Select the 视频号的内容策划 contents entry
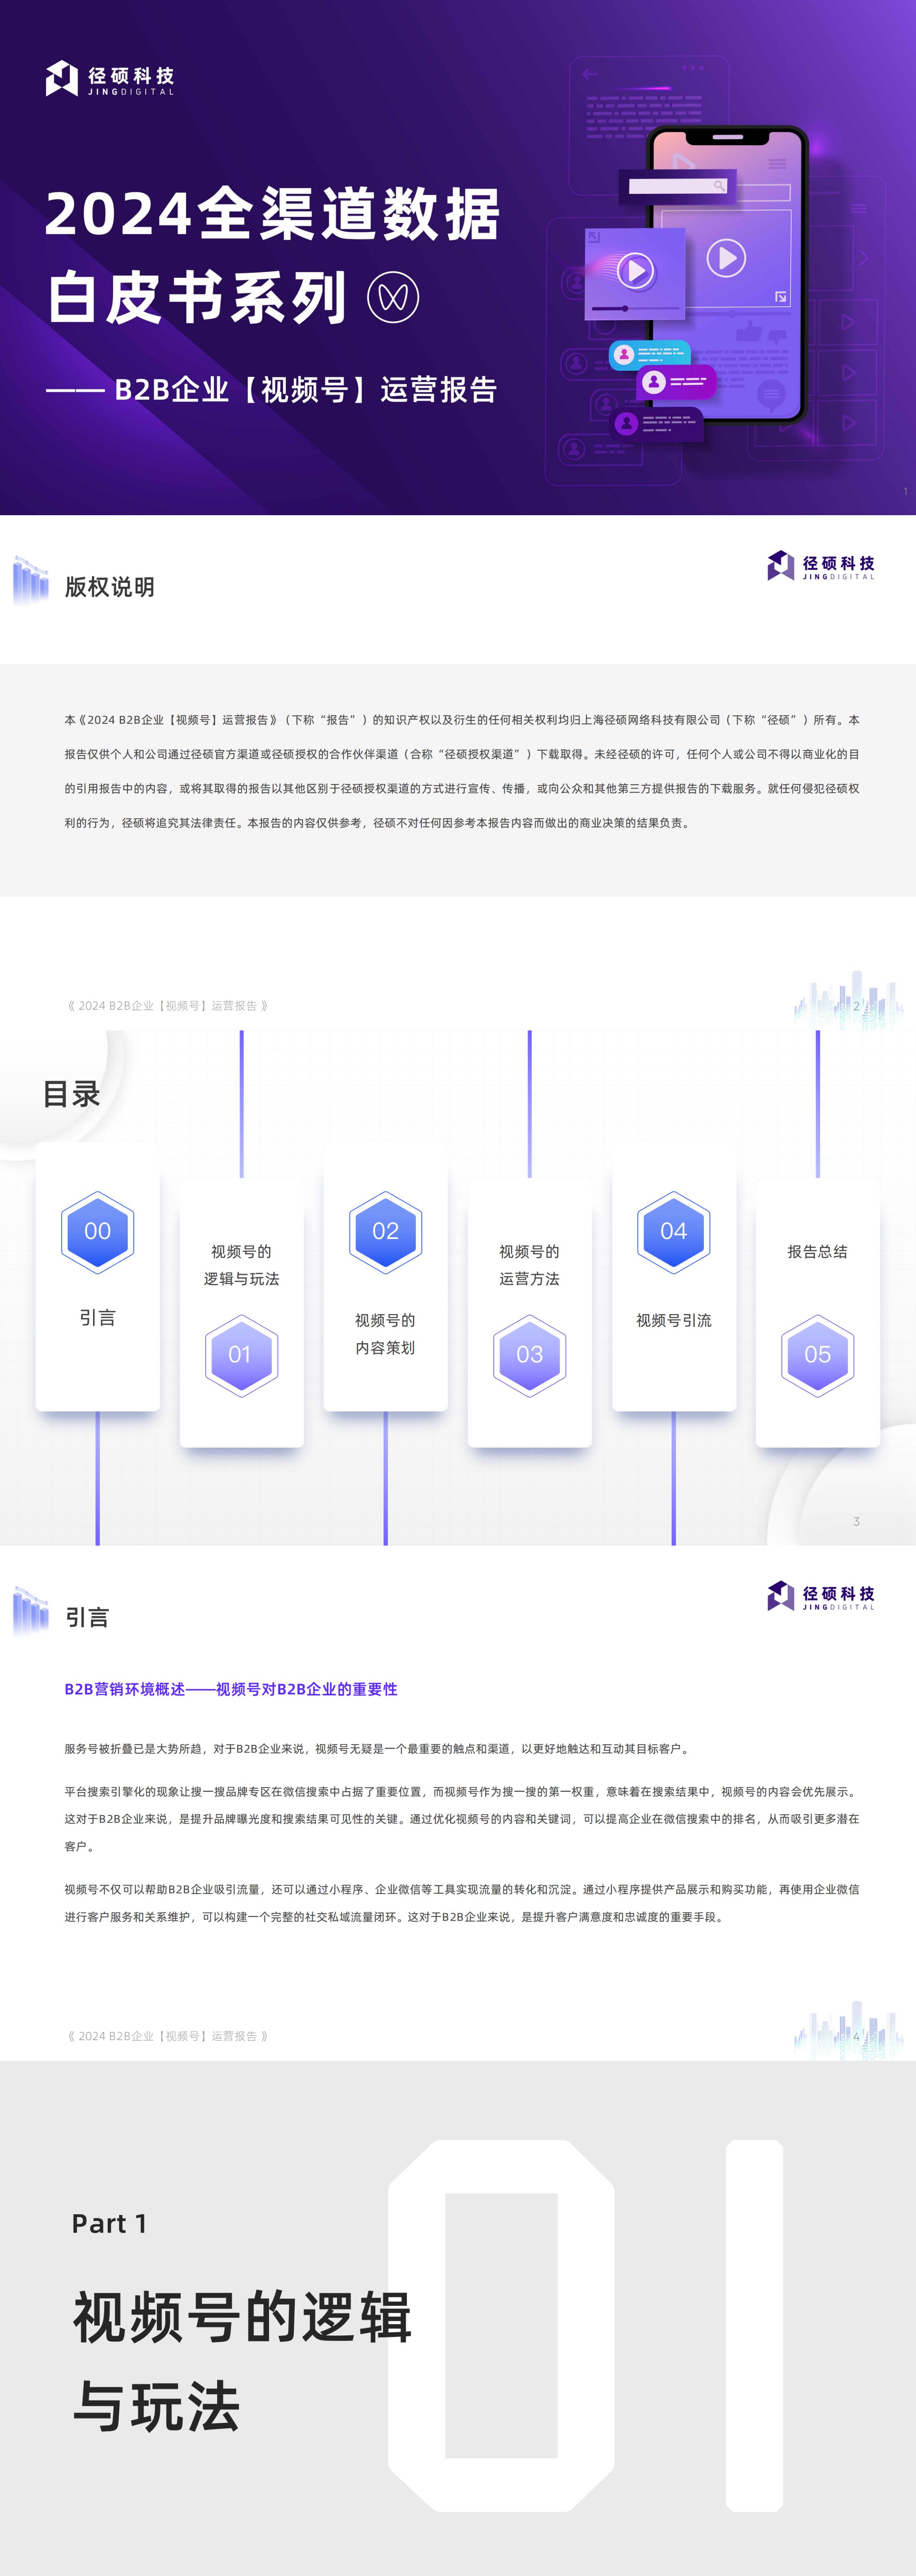This screenshot has height=2576, width=916. 386,1334
